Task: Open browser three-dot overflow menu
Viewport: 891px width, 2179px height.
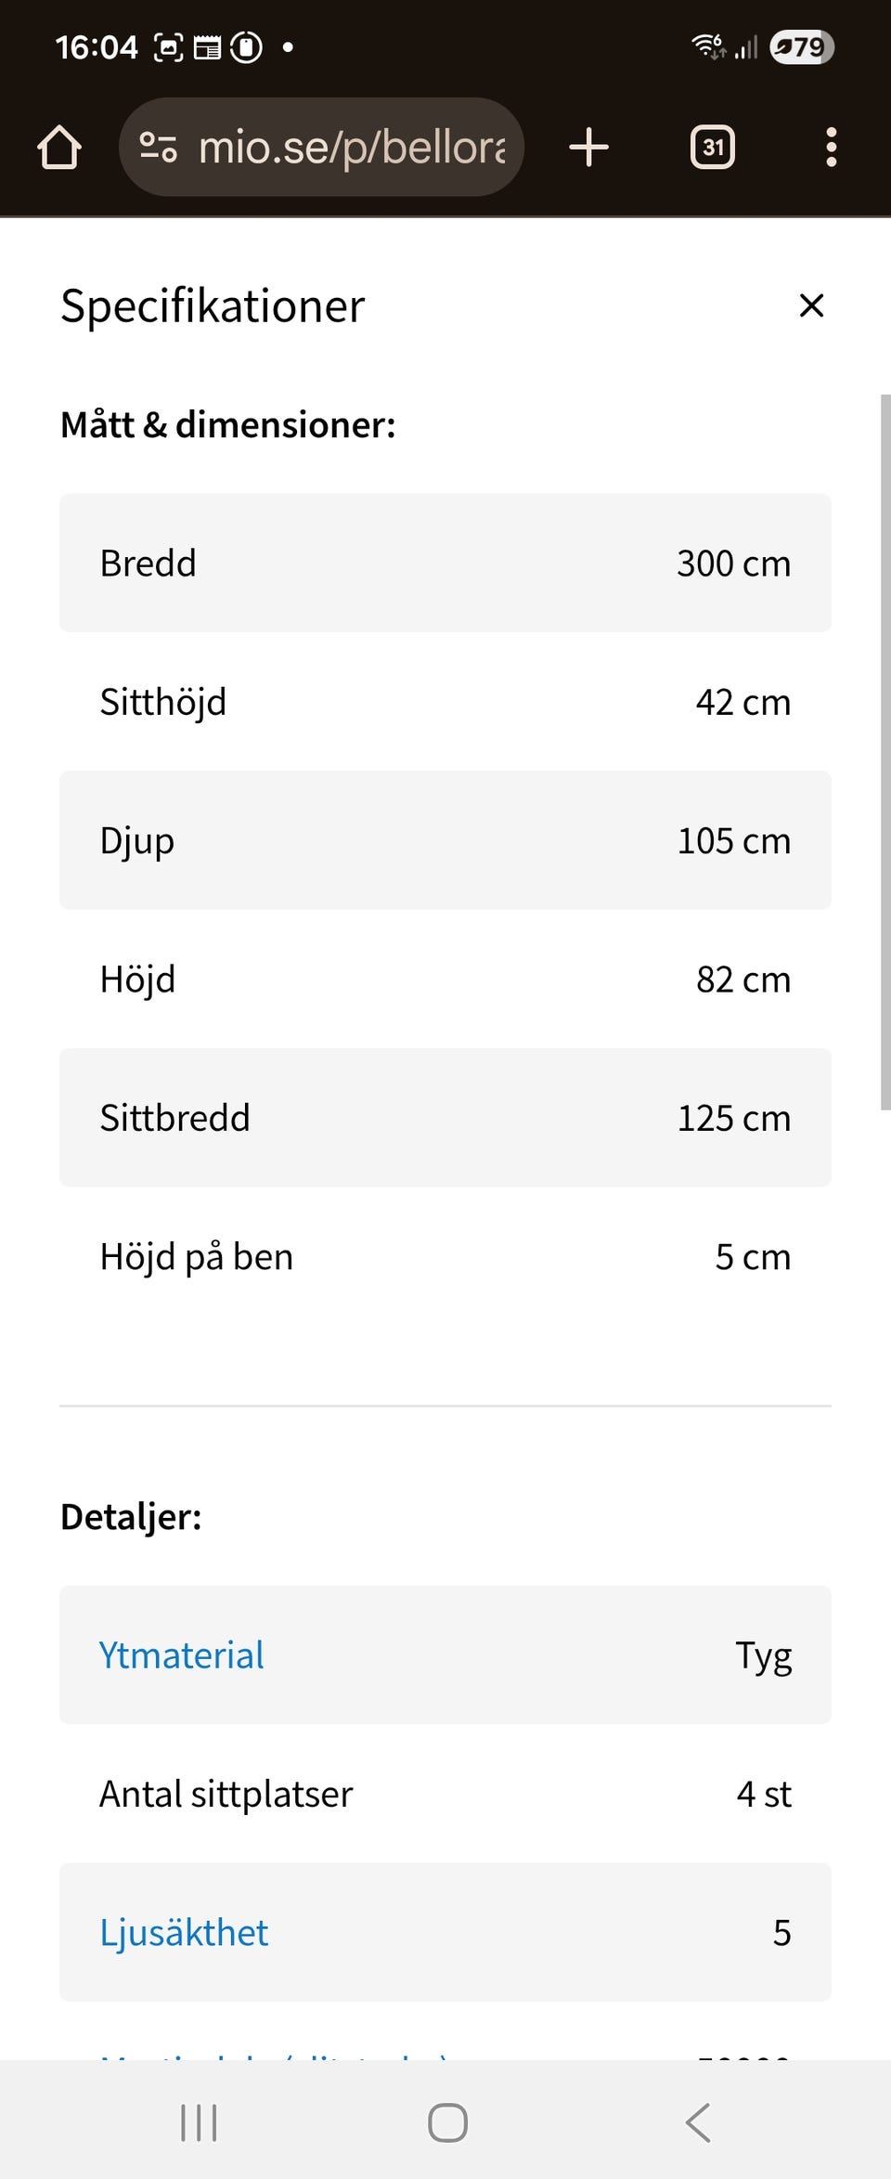Action: (x=831, y=148)
